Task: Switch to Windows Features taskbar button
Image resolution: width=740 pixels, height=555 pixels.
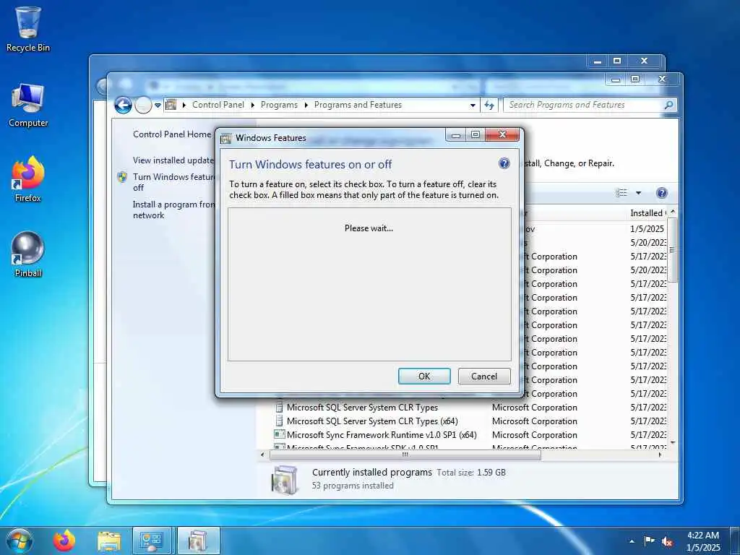Action: point(199,541)
